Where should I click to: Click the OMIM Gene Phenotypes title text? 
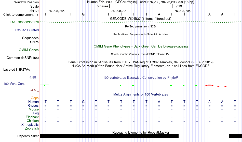[x=141, y=46]
